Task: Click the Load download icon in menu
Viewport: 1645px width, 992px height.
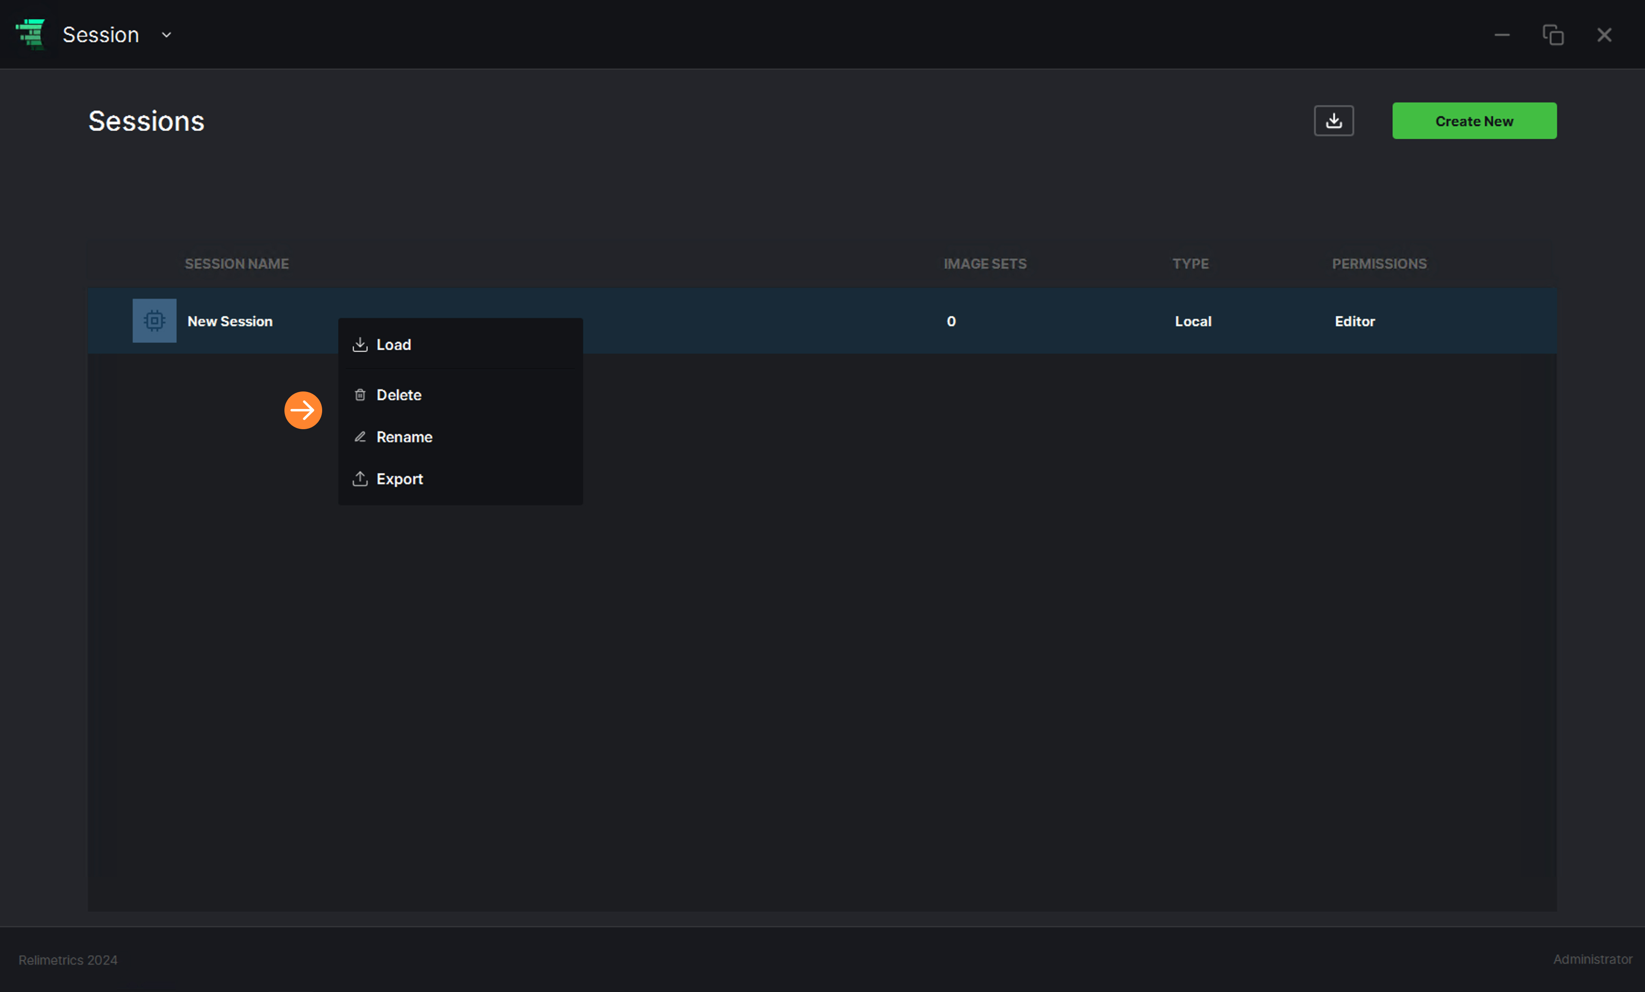Action: pyautogui.click(x=360, y=344)
